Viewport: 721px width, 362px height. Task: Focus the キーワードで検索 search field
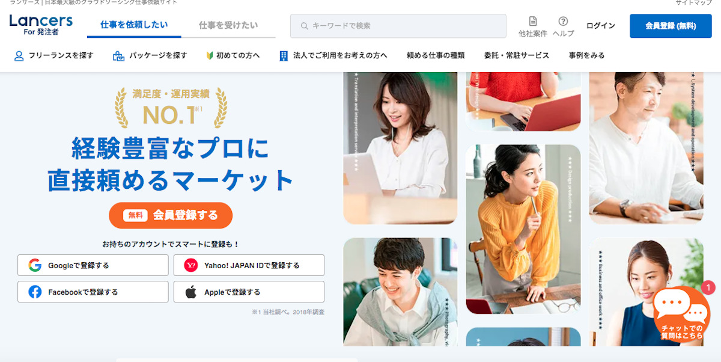click(398, 26)
